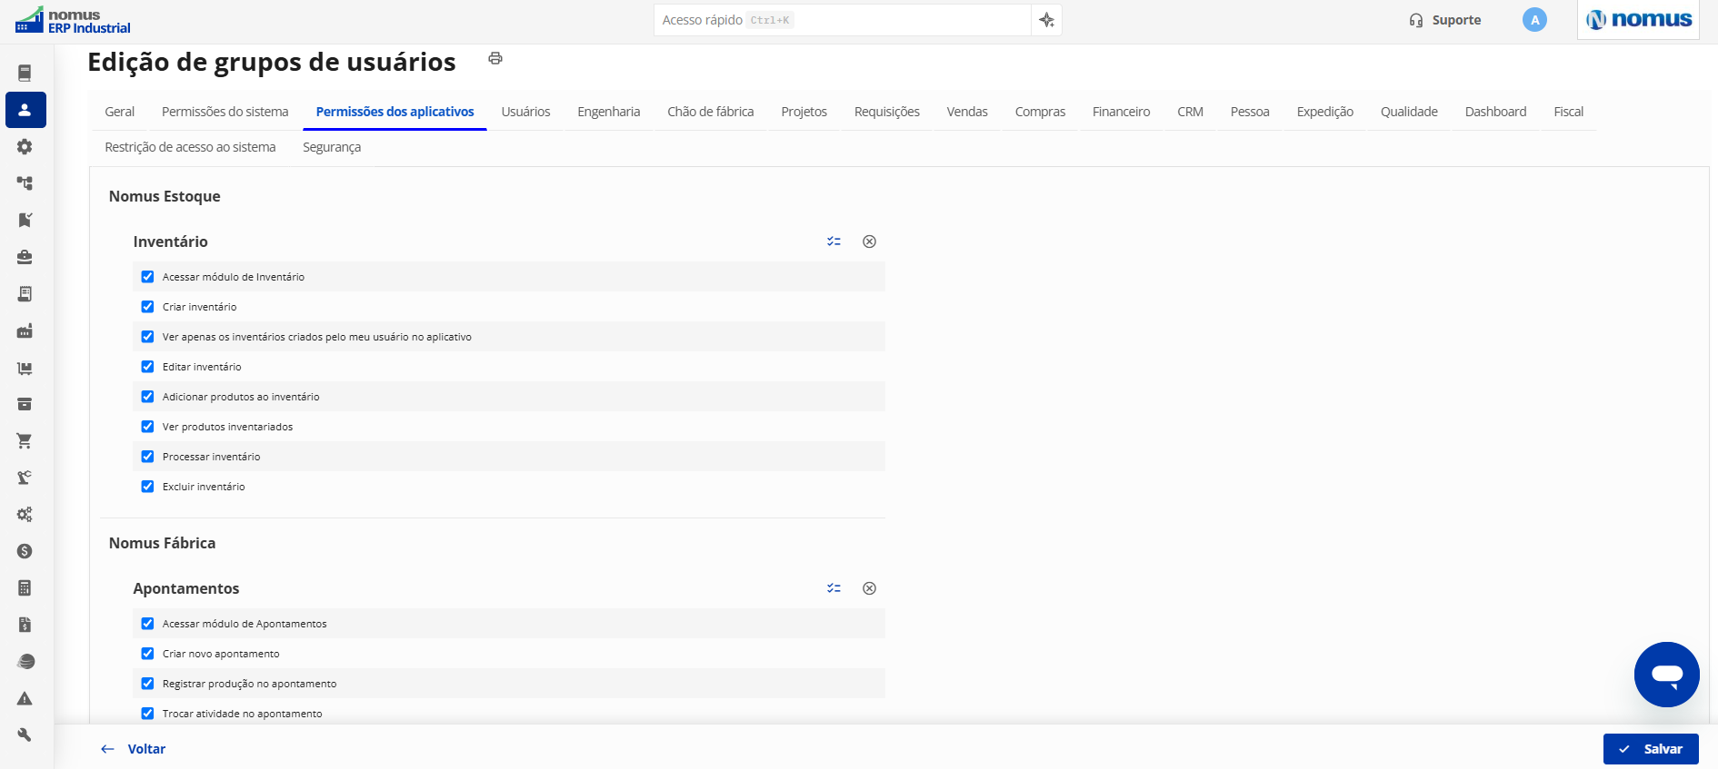This screenshot has width=1718, height=769.
Task: Switch to the Usuários tab
Action: tap(525, 112)
